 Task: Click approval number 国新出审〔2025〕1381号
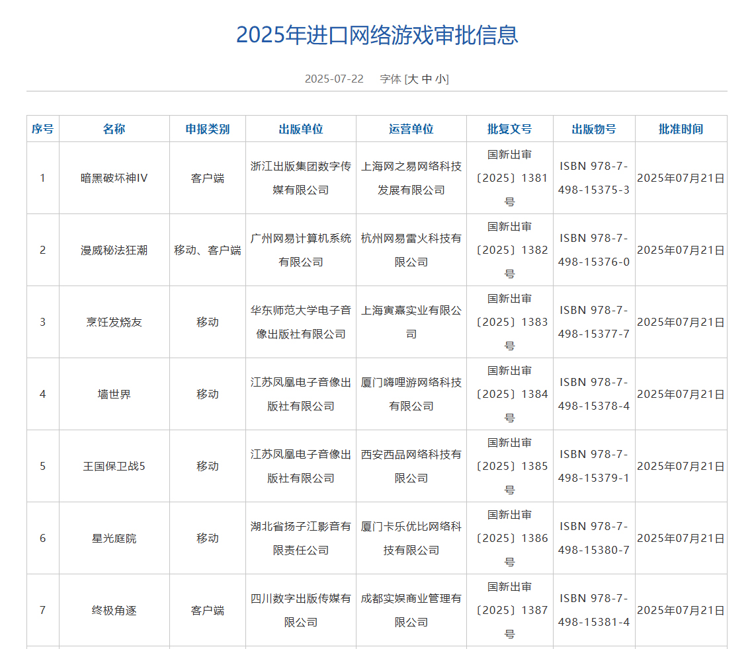[x=510, y=178]
